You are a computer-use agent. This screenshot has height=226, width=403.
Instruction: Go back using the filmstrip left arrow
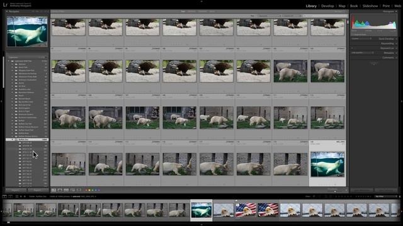pos(21,196)
